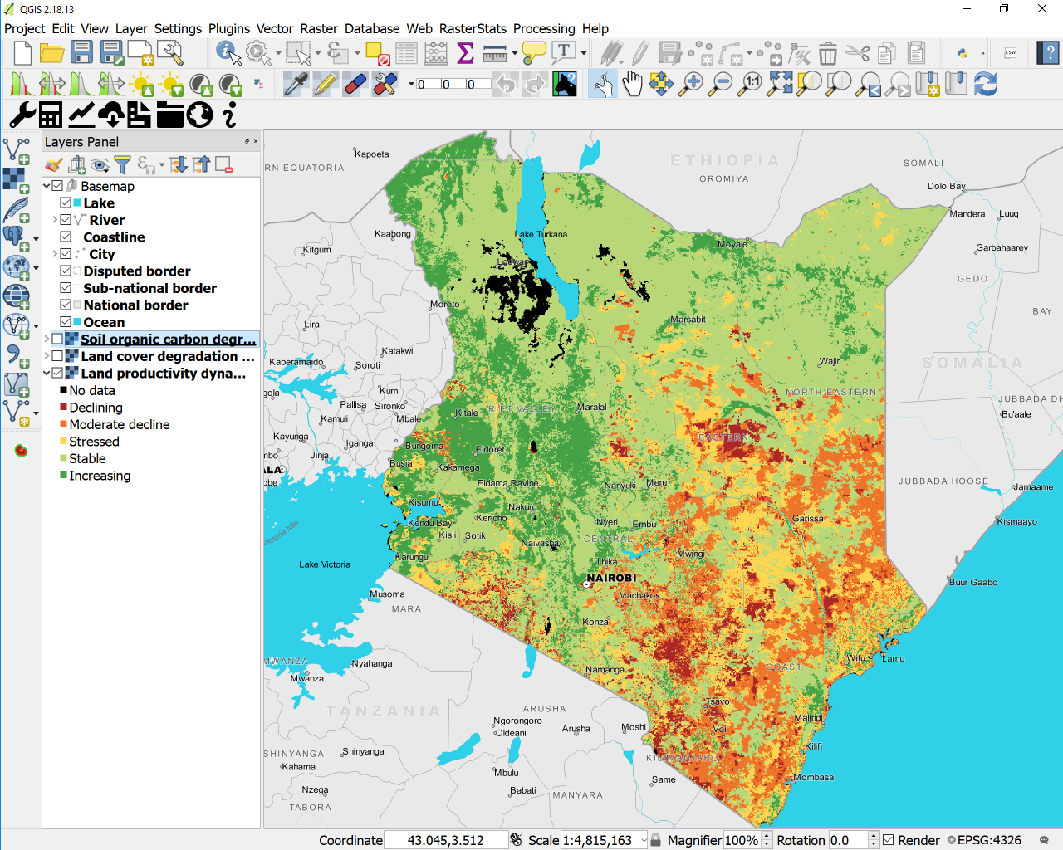
Task: Select the Identify Features tool
Action: pyautogui.click(x=228, y=53)
